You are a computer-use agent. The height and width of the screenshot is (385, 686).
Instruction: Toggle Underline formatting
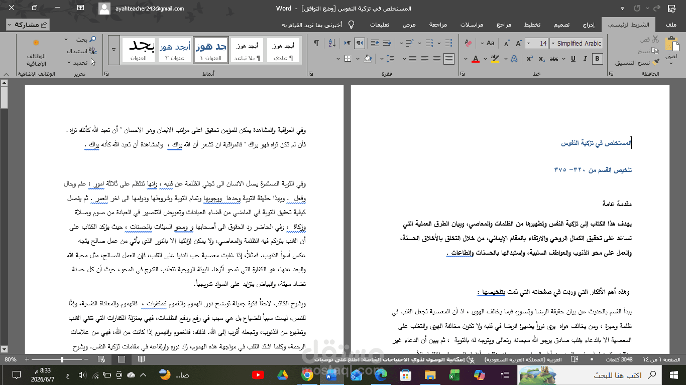pyautogui.click(x=573, y=59)
